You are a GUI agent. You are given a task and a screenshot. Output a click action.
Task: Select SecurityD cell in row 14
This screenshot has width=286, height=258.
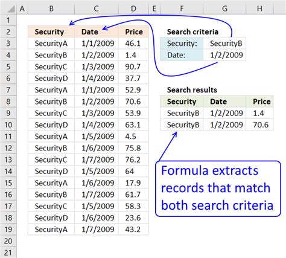(x=51, y=171)
